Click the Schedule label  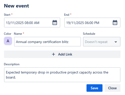pyautogui.click(x=89, y=34)
